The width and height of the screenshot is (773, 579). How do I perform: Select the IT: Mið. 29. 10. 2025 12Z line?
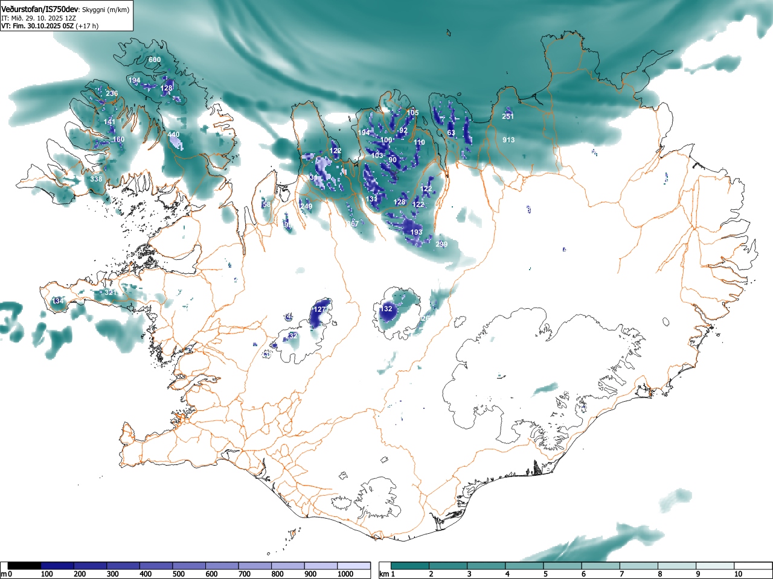click(39, 18)
